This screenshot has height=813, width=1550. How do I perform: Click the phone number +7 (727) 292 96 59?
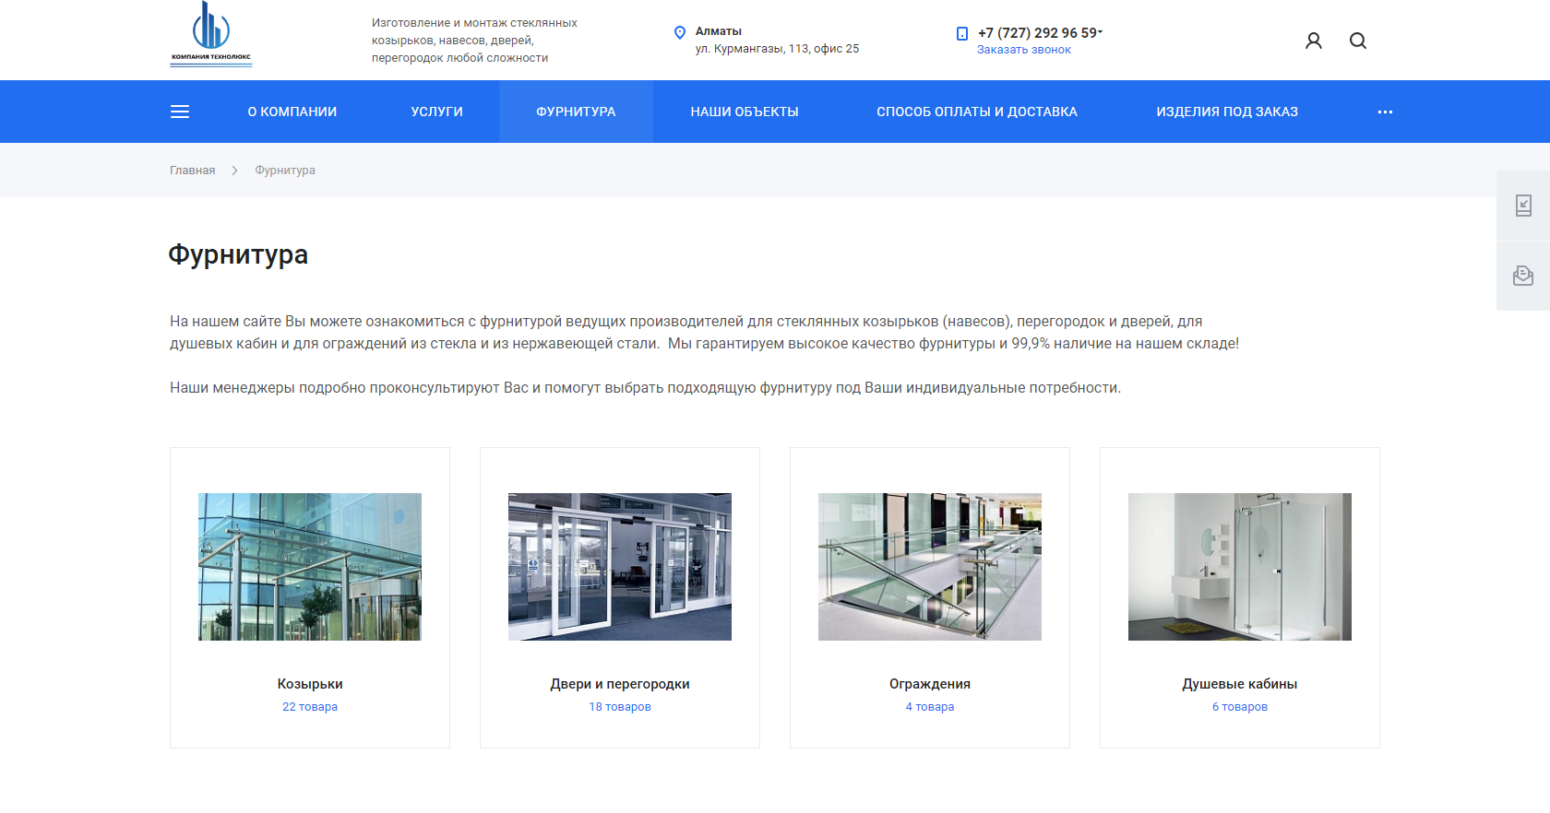tap(1037, 33)
